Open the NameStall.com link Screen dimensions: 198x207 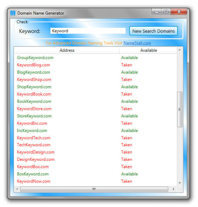coord(137,43)
